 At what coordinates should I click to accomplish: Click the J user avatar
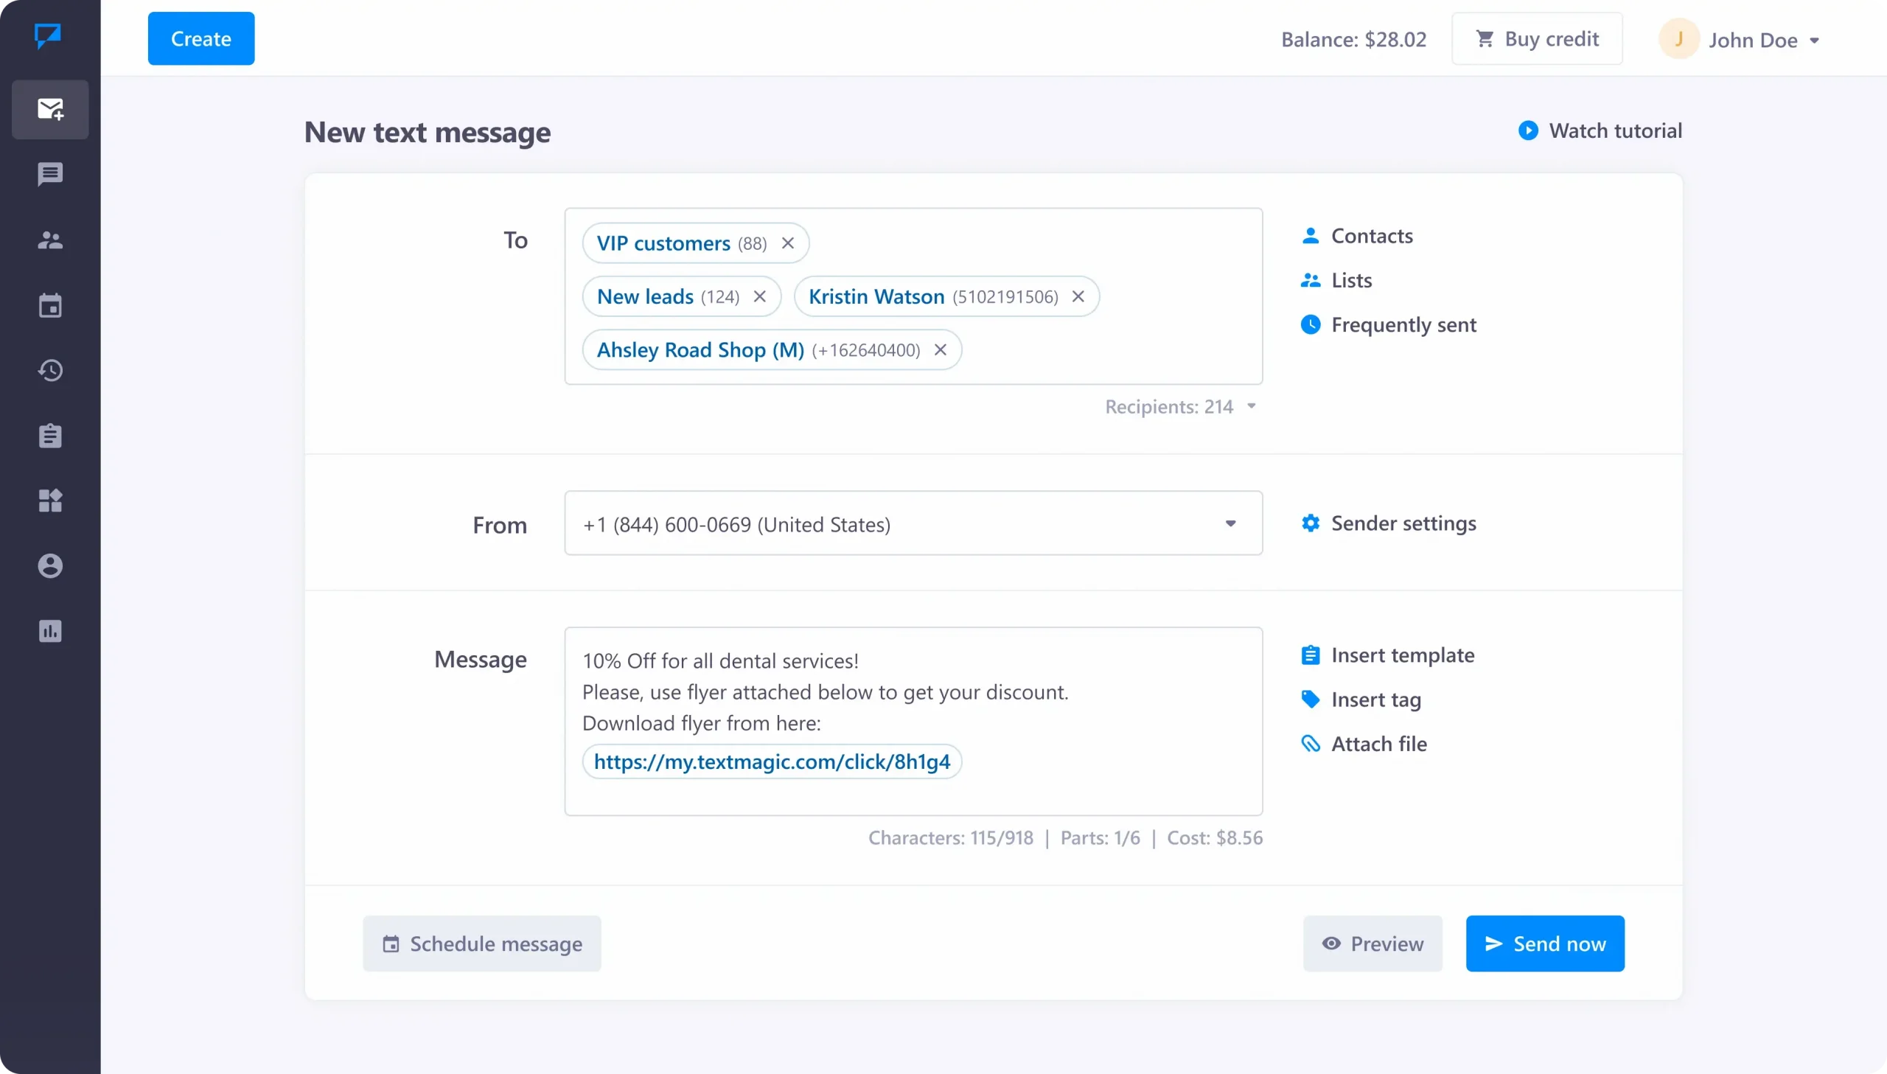1678,38
